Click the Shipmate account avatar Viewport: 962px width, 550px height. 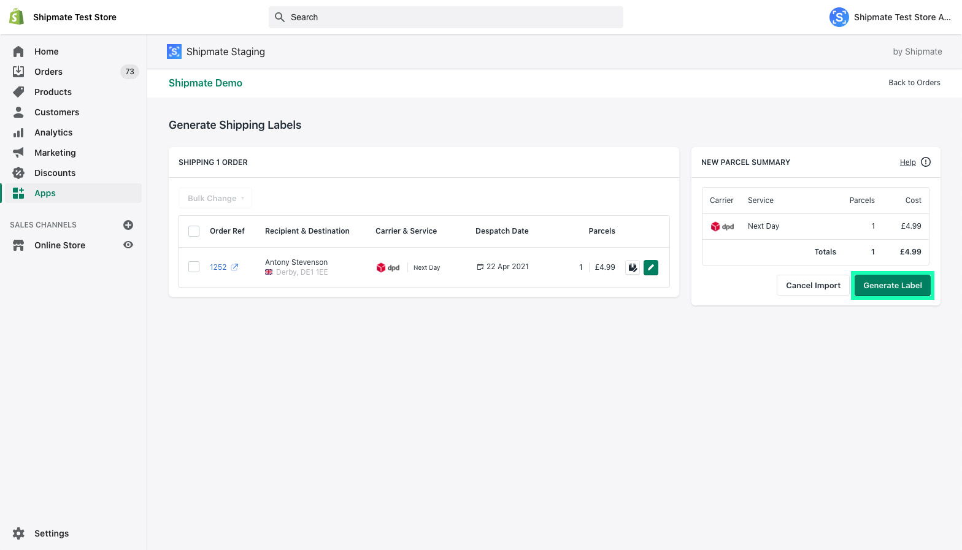click(839, 17)
